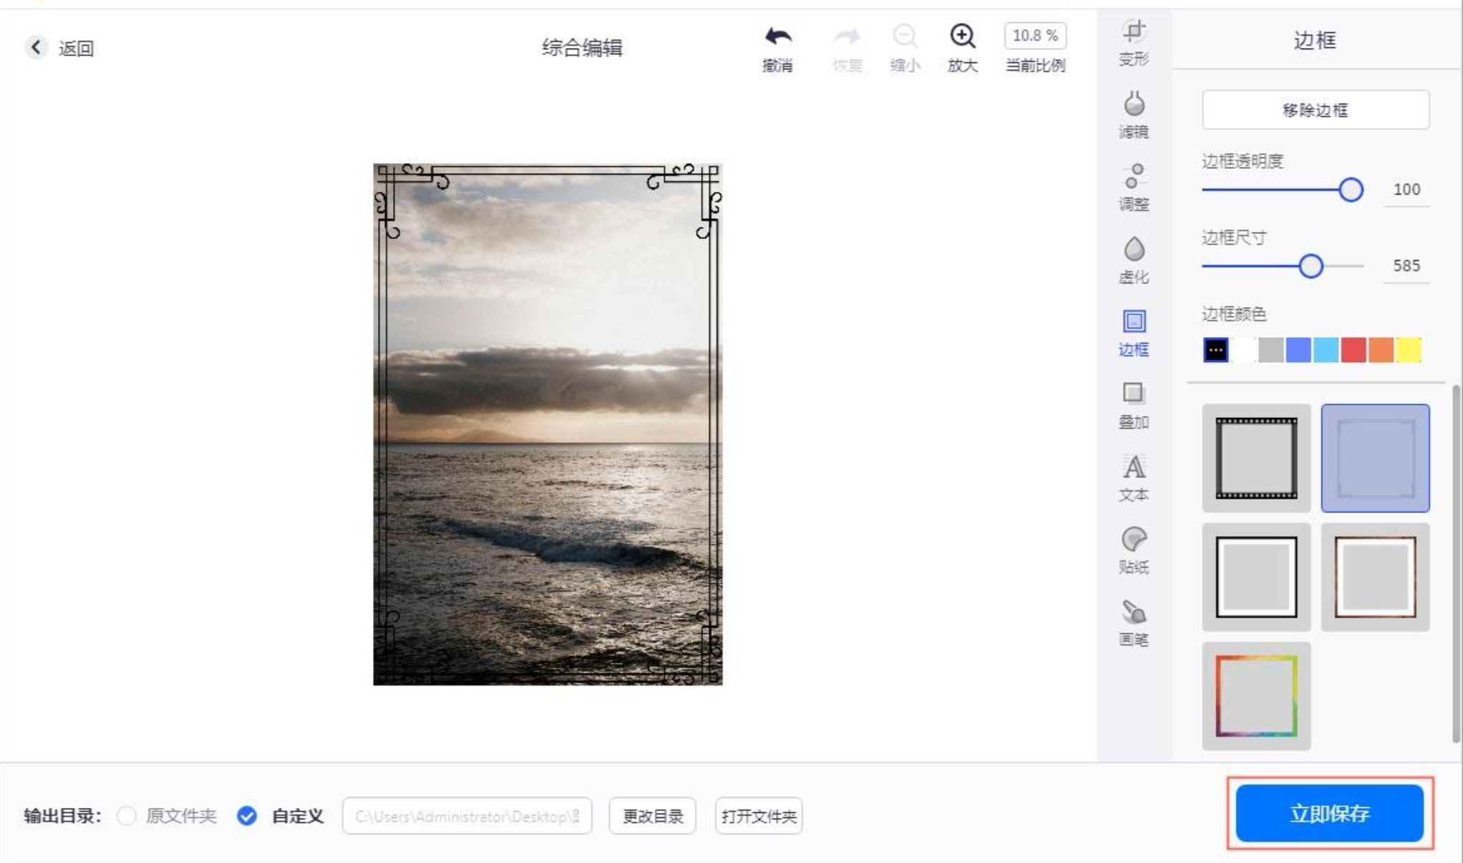Select the original folder (原文件夹) radio option
This screenshot has height=863, width=1463.
[127, 816]
